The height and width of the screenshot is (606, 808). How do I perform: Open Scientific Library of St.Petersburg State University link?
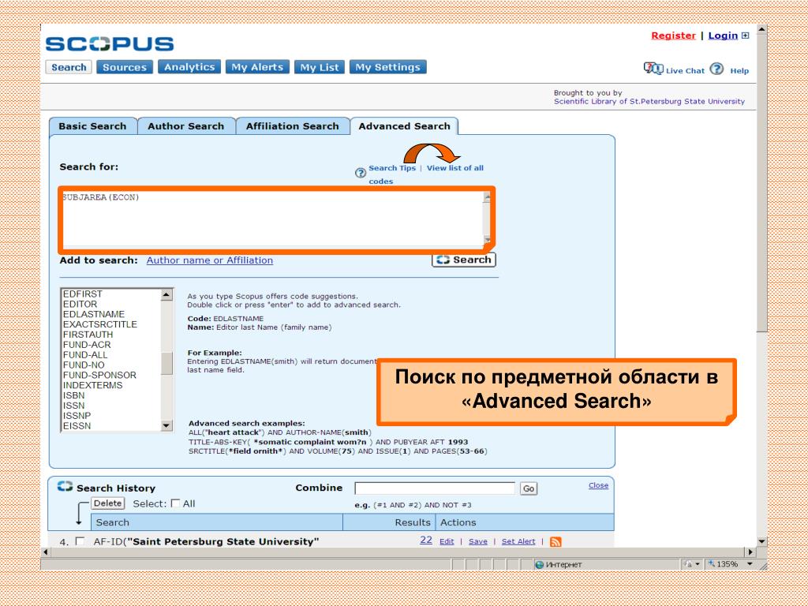pos(649,102)
